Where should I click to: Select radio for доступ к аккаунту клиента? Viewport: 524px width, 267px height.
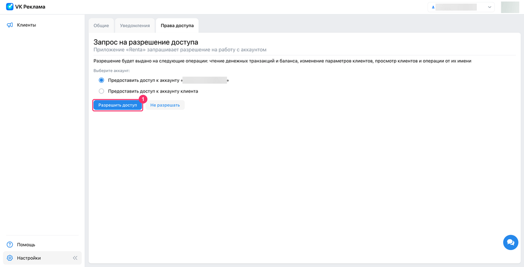pos(101,91)
